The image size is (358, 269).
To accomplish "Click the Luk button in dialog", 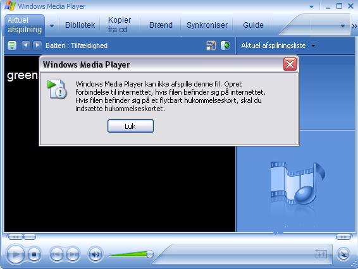I will [x=130, y=126].
